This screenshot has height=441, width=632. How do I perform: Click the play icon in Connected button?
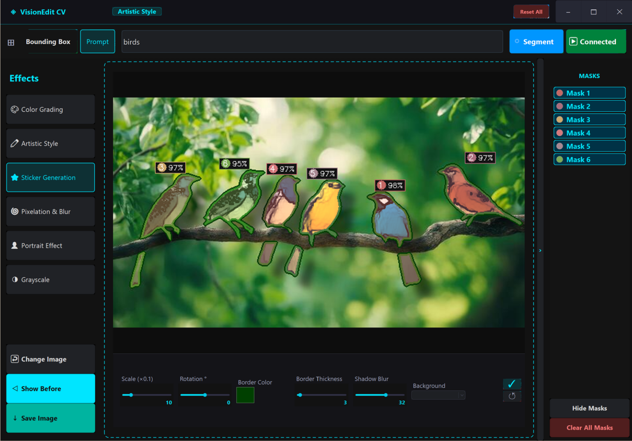click(574, 41)
